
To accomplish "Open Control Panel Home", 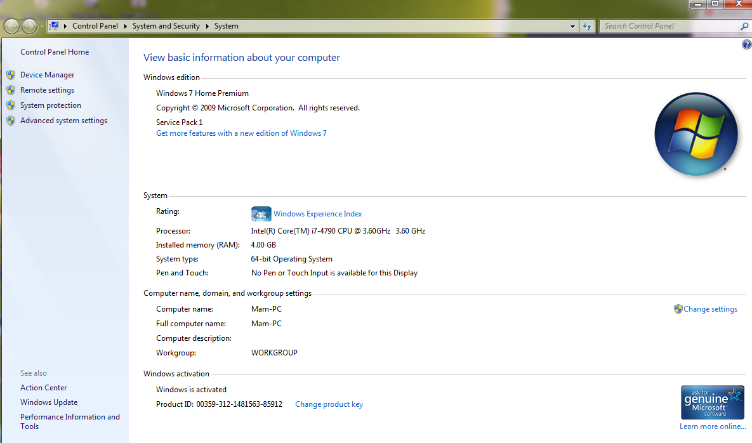I will pos(55,52).
